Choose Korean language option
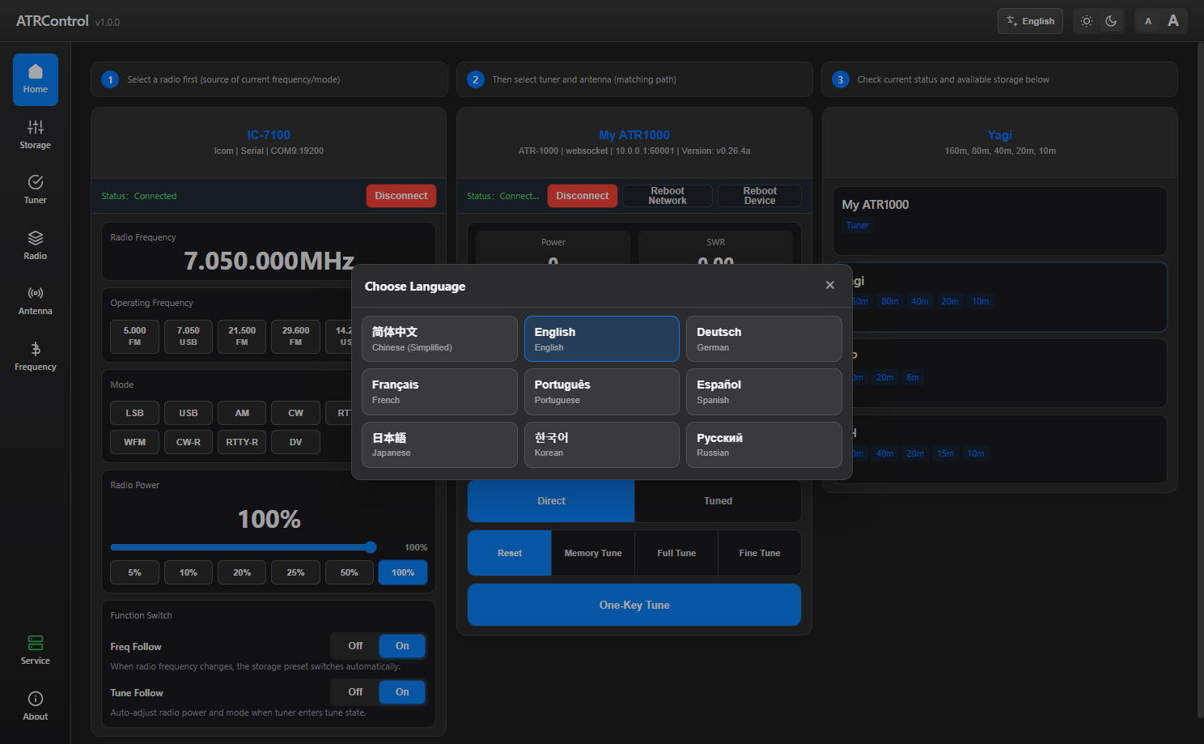This screenshot has height=744, width=1204. tap(602, 444)
